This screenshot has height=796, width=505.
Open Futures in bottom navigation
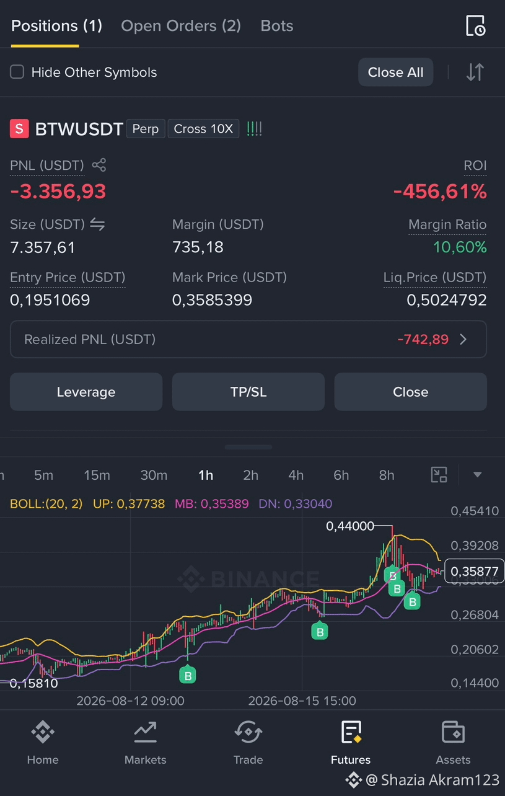pos(351,742)
